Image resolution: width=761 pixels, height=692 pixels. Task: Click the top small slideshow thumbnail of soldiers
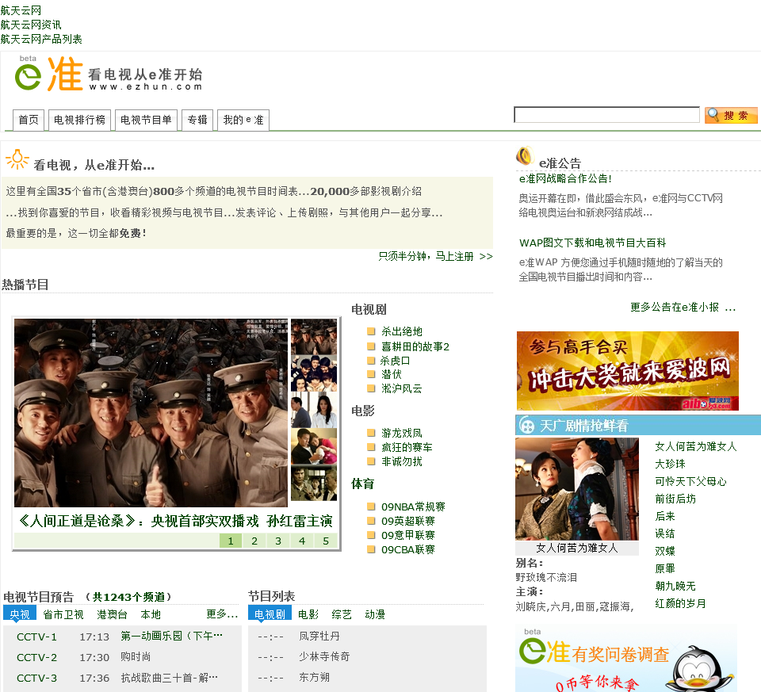pyautogui.click(x=314, y=337)
